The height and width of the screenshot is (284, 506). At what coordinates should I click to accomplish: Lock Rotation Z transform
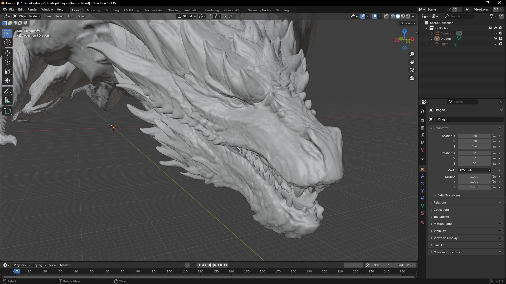coord(494,163)
